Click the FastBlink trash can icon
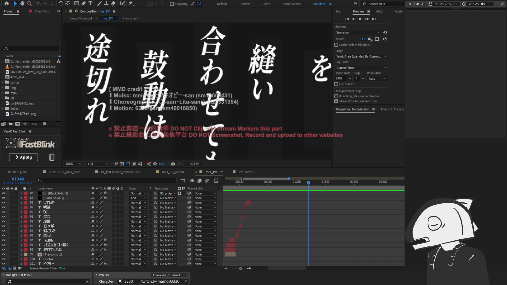Screen dimensions: 507x285 pos(52,157)
